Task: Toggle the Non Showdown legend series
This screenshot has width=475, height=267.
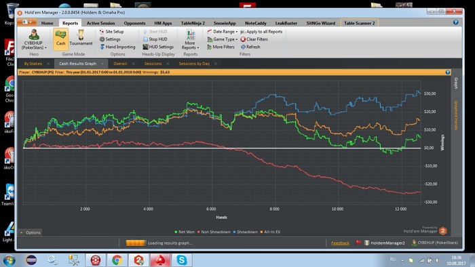Action: (x=214, y=232)
